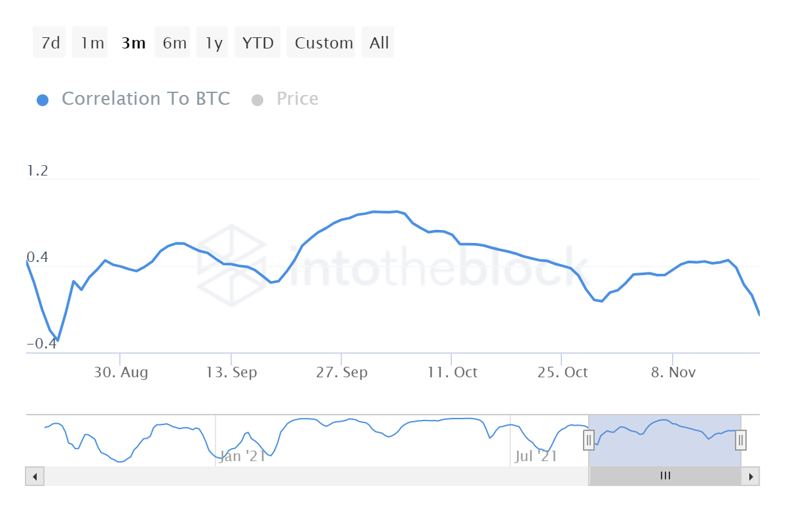
Task: Click the navigator right range handle
Action: tap(741, 440)
